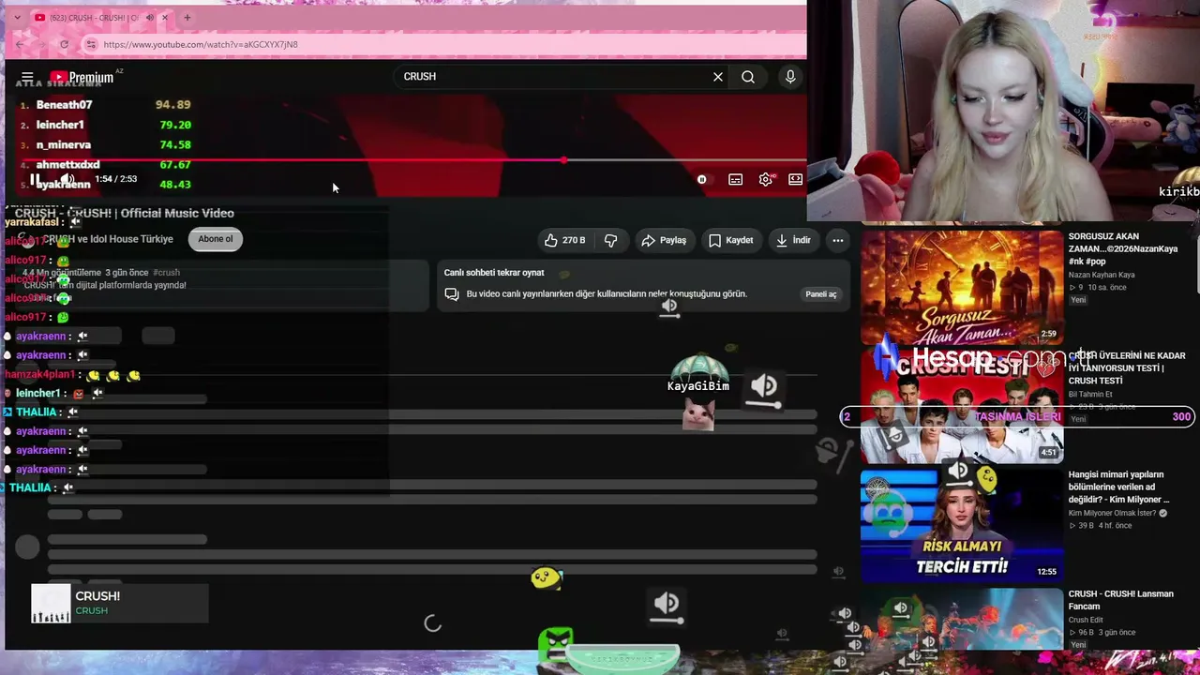Mute the video player volume

67,179
